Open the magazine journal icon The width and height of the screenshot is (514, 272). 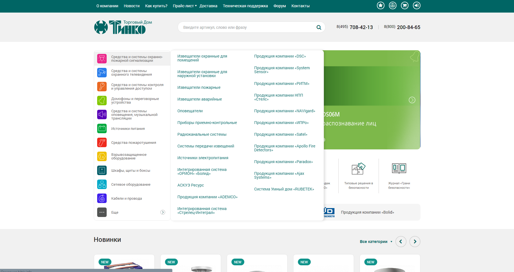pos(399,169)
